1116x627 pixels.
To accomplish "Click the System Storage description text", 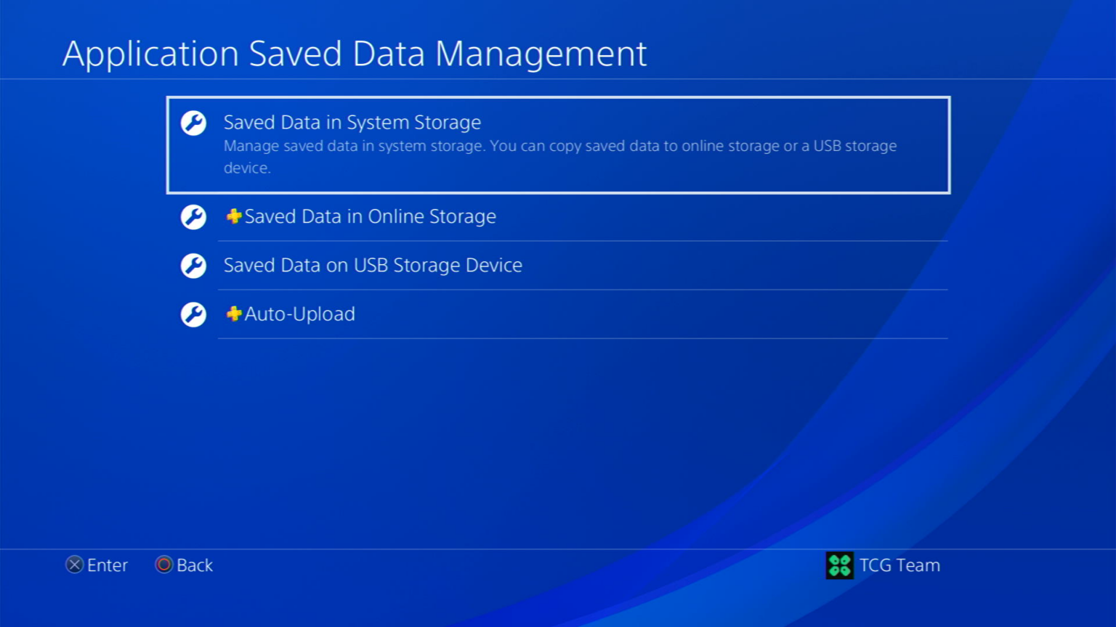I will tap(559, 156).
